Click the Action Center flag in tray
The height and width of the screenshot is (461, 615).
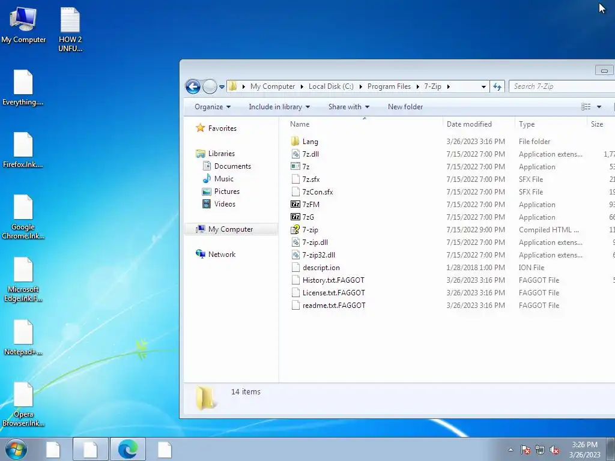(526, 450)
